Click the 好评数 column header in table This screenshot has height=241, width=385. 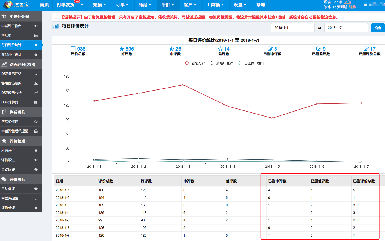160,181
